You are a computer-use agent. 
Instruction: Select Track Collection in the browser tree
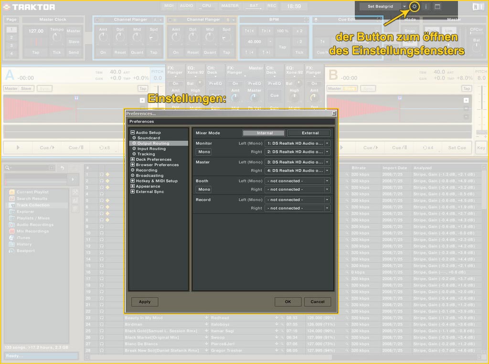(33, 205)
